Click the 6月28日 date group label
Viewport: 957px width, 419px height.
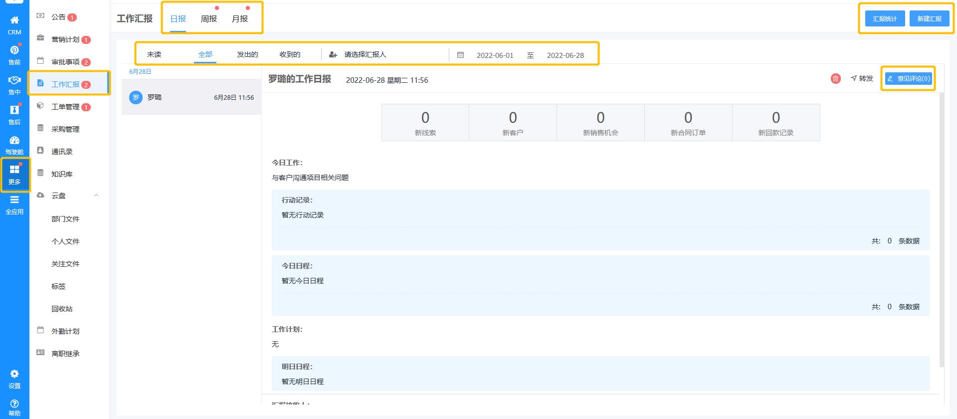tap(140, 72)
